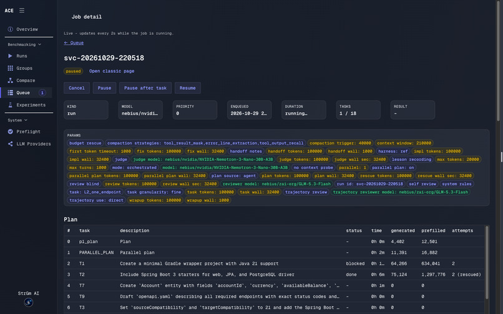Click the paused status badge
The width and height of the screenshot is (503, 314).
point(73,71)
